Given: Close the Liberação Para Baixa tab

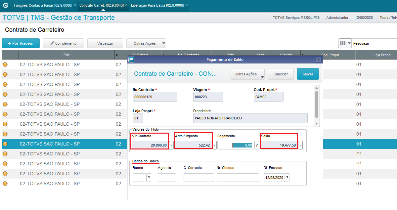Looking at the screenshot, I should [x=187, y=5].
